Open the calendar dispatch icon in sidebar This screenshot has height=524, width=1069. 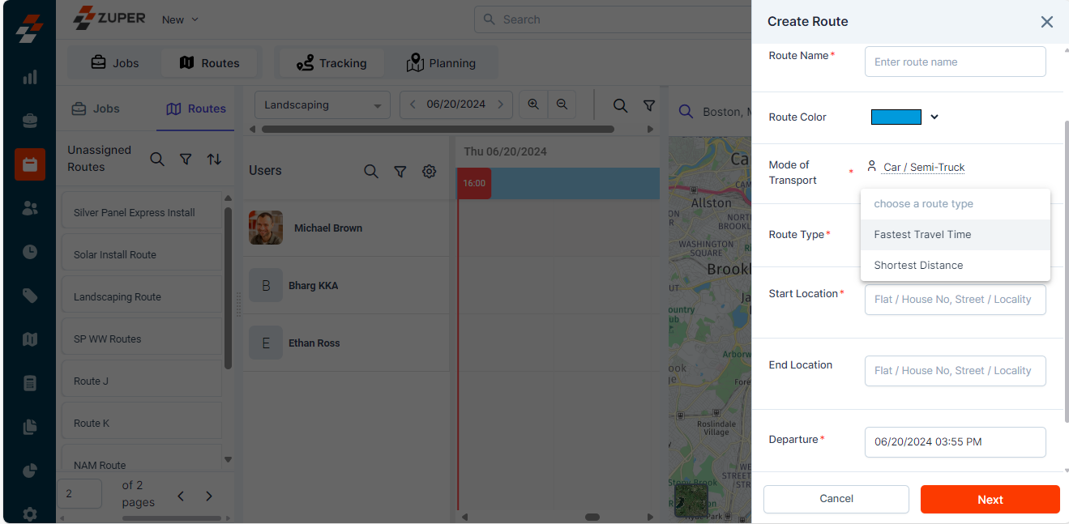pyautogui.click(x=30, y=164)
